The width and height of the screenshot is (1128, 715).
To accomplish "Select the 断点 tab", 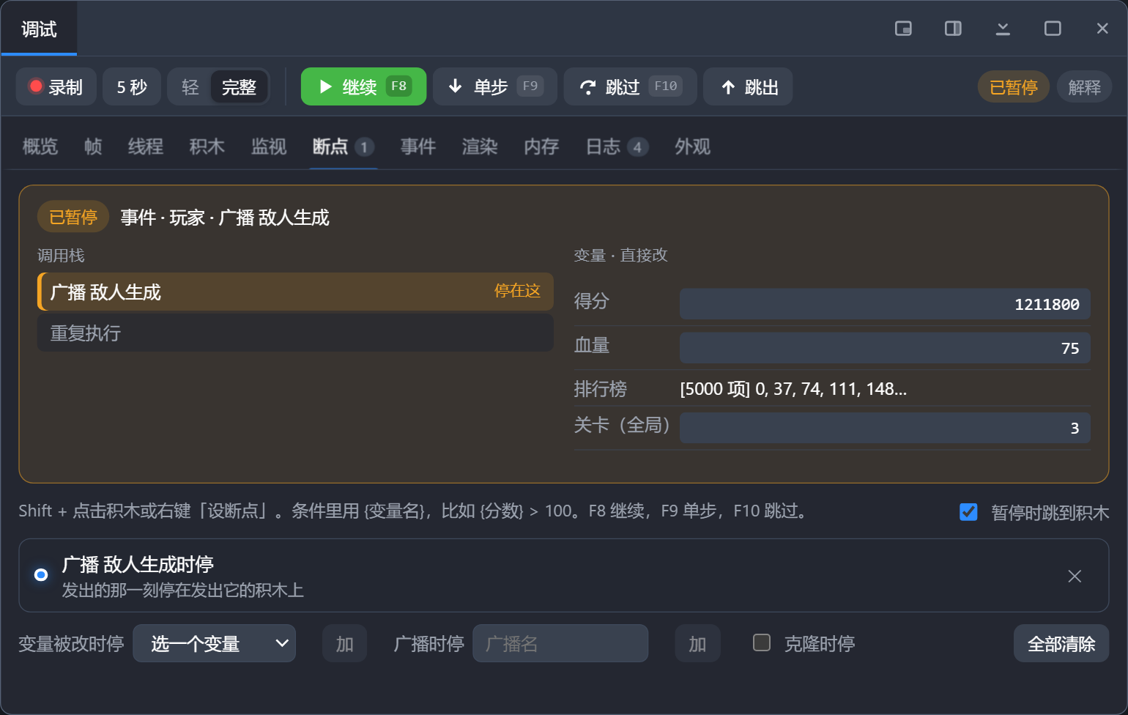I will (x=344, y=147).
